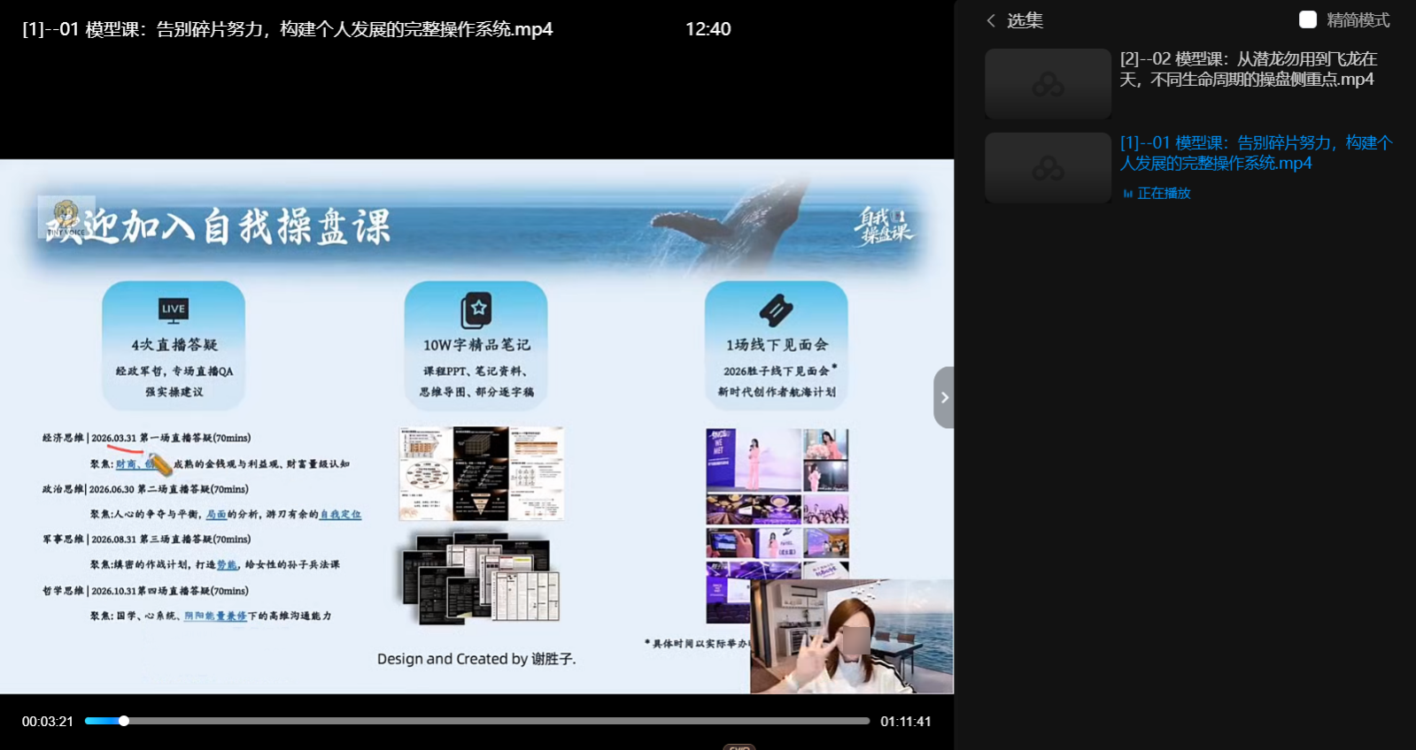Seek to the middle of the progress bar
The height and width of the screenshot is (750, 1416).
tap(477, 721)
